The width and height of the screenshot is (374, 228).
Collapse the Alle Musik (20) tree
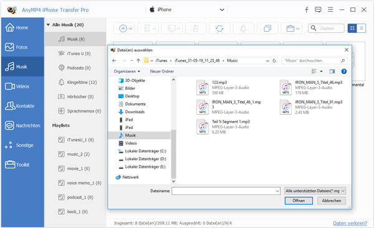pyautogui.click(x=48, y=25)
